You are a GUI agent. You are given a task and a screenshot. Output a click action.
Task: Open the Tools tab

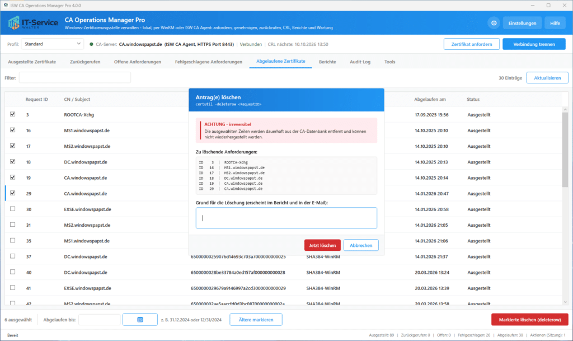tap(389, 62)
